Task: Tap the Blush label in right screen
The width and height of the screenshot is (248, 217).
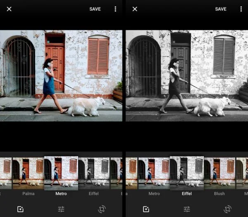Action: pos(219,194)
